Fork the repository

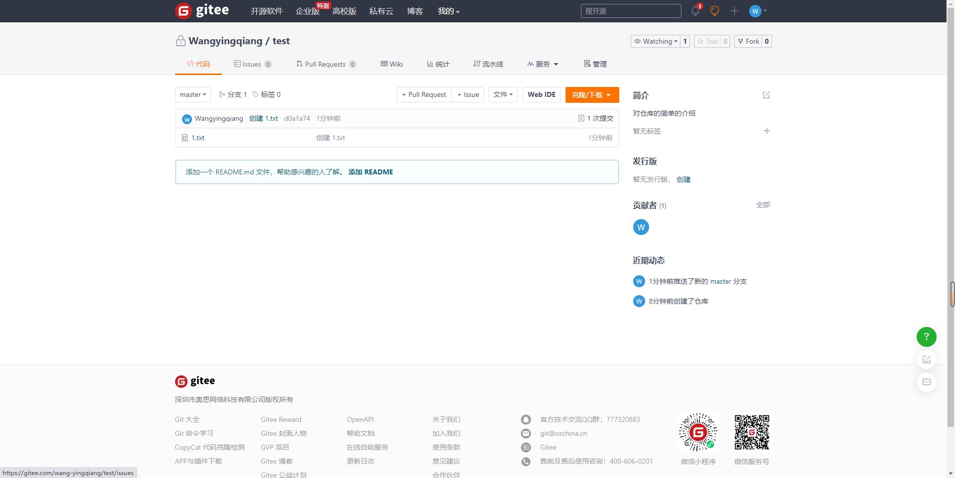pos(748,41)
